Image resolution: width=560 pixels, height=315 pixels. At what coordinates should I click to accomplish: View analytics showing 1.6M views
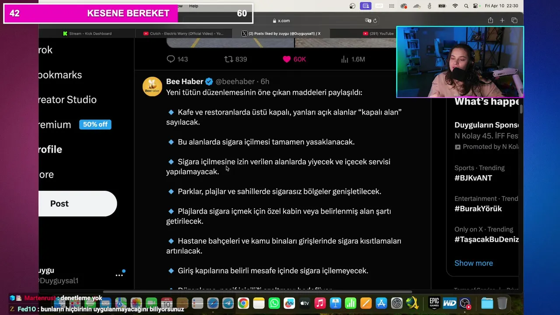coord(353,59)
